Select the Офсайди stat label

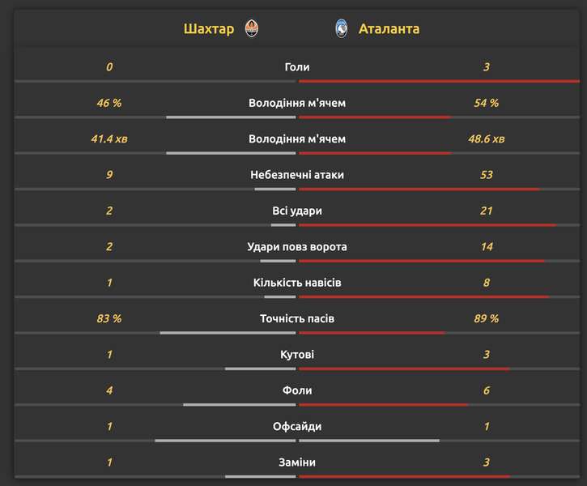click(297, 427)
